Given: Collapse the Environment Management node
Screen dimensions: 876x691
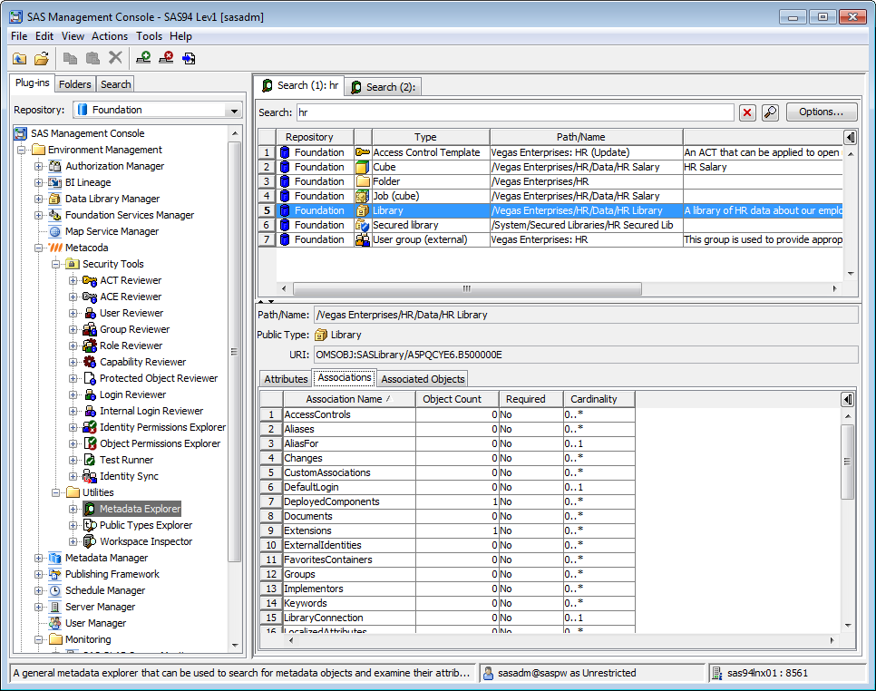Looking at the screenshot, I should click(x=21, y=150).
